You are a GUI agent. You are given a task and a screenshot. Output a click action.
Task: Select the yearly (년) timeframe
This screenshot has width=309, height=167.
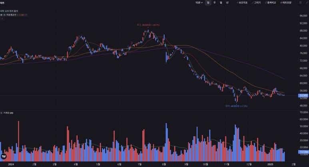click(227, 2)
